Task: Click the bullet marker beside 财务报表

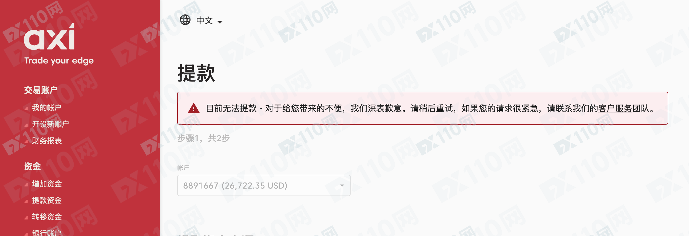Action: click(x=26, y=141)
